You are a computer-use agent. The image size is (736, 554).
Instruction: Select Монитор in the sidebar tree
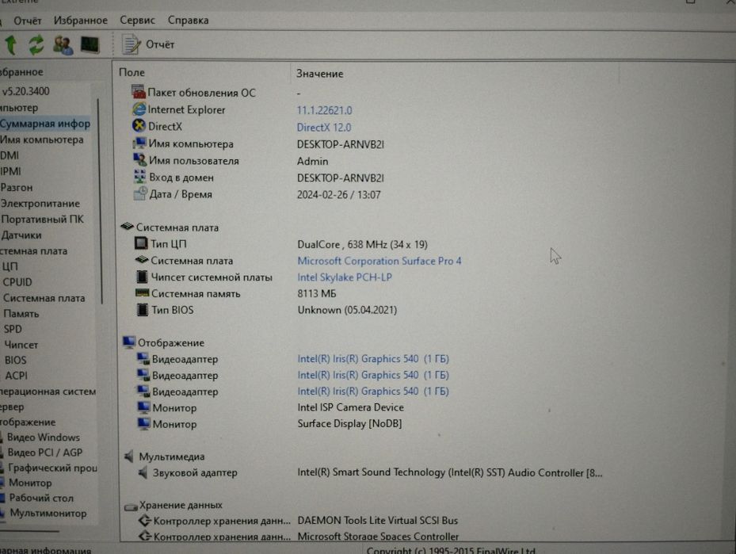pos(30,483)
